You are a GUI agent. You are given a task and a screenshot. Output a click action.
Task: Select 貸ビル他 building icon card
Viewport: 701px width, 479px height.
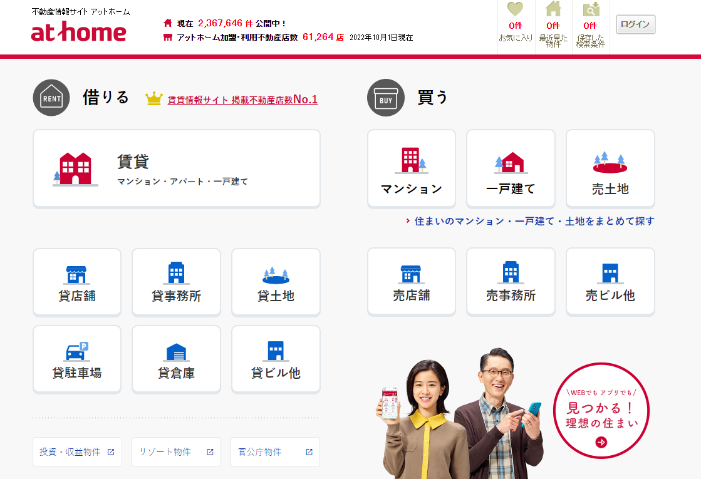coord(276,359)
